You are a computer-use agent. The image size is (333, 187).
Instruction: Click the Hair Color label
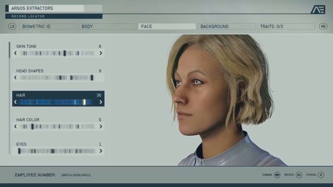point(28,120)
